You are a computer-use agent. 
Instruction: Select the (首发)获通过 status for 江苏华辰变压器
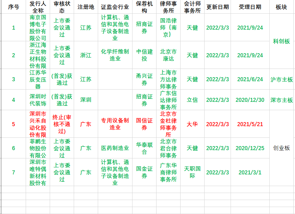click(x=62, y=79)
